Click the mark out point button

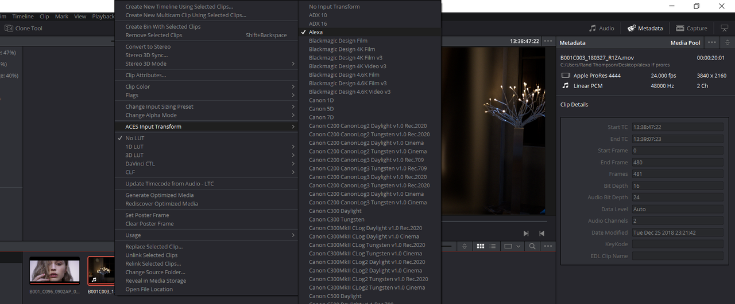tap(541, 233)
